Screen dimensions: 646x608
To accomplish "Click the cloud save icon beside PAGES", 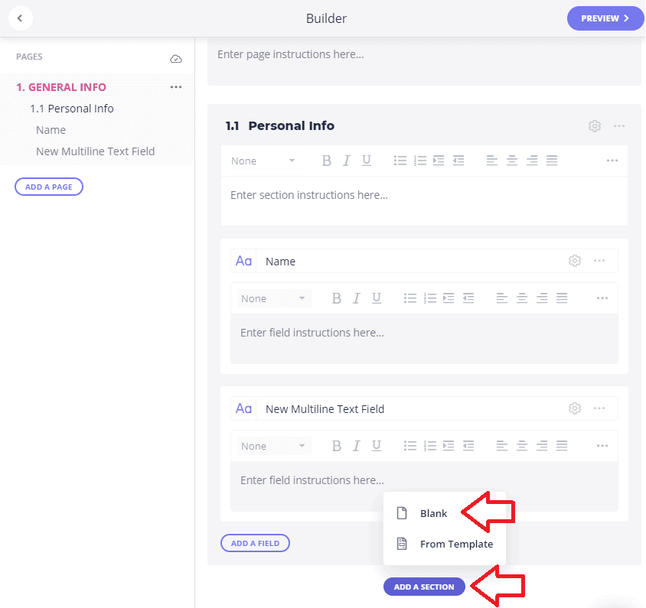I will tap(176, 59).
